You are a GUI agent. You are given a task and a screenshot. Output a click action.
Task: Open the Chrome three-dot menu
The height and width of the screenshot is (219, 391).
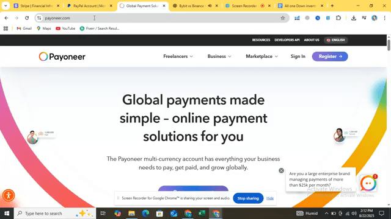384,18
